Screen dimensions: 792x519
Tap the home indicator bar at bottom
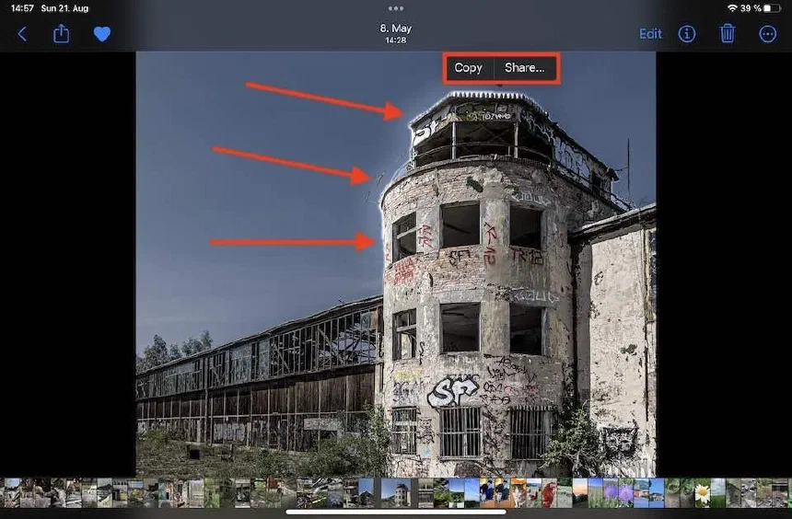pos(395,512)
